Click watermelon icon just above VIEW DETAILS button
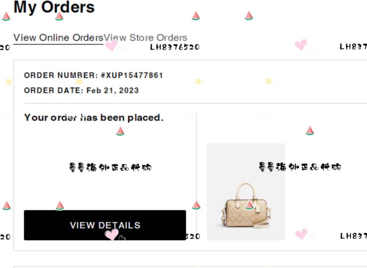367x268 pixels. tap(60, 205)
